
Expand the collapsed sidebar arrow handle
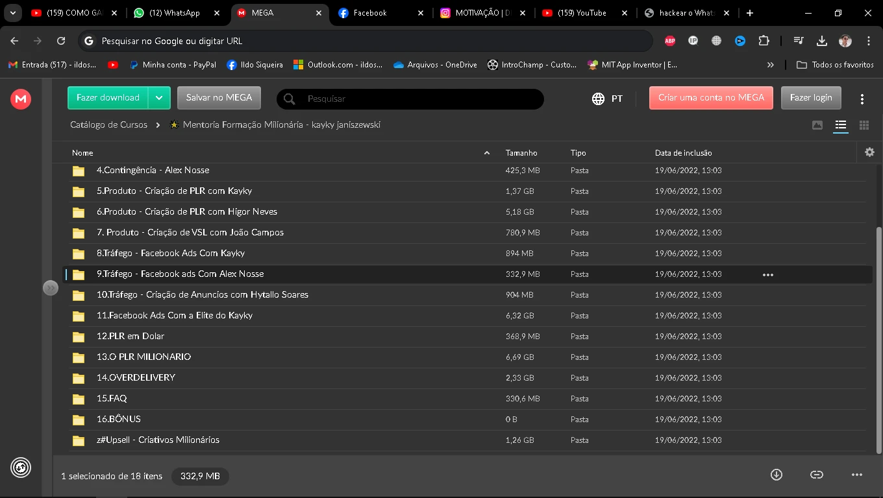point(51,288)
